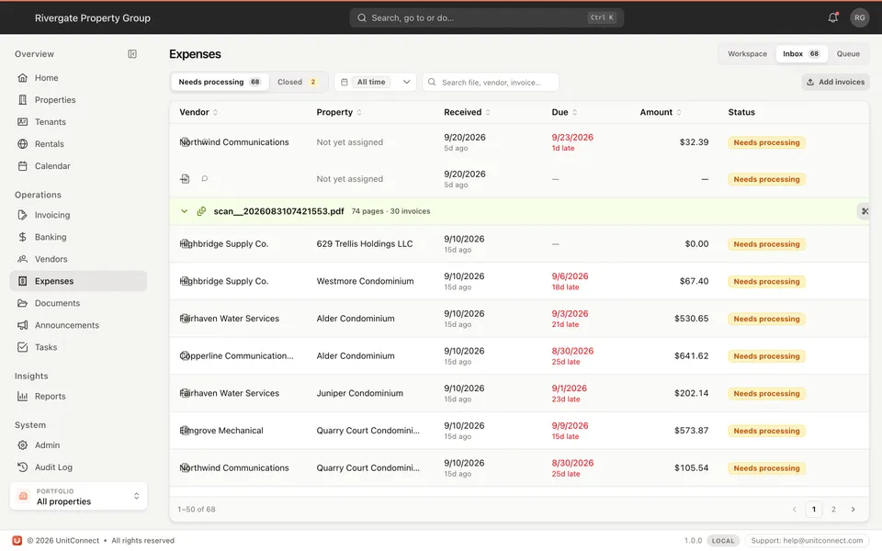
Task: Click the Rentals globe icon
Action: (22, 143)
